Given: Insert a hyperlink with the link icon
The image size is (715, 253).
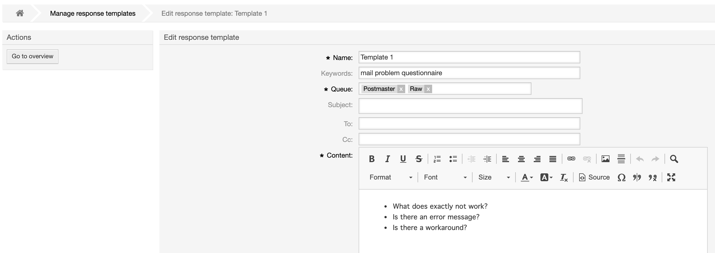Looking at the screenshot, I should (x=571, y=159).
